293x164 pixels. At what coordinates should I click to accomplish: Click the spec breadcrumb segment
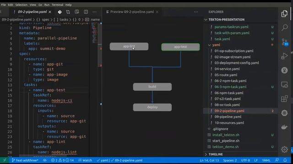[46, 20]
